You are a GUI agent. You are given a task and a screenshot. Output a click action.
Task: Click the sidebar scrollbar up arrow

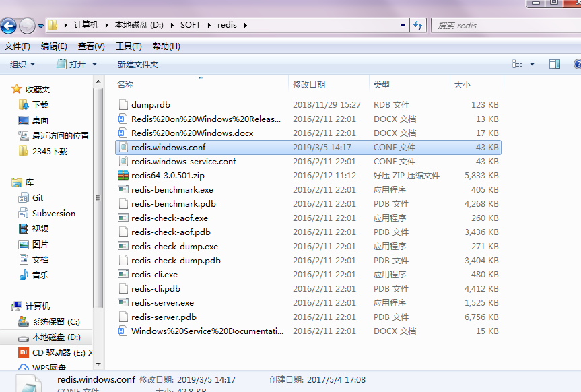(x=98, y=81)
